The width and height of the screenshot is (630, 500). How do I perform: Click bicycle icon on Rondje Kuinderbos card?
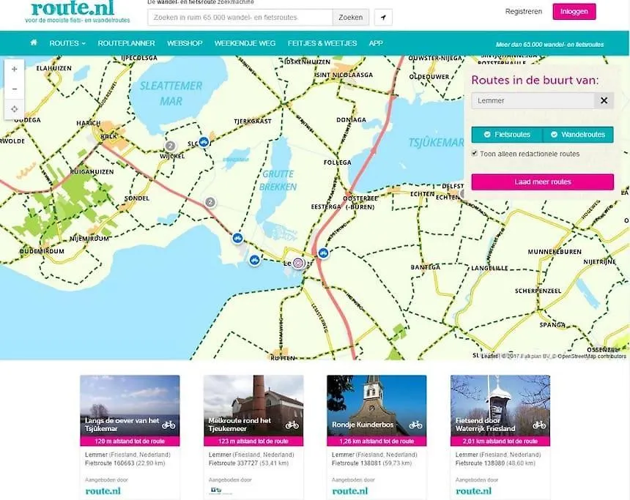click(x=415, y=425)
